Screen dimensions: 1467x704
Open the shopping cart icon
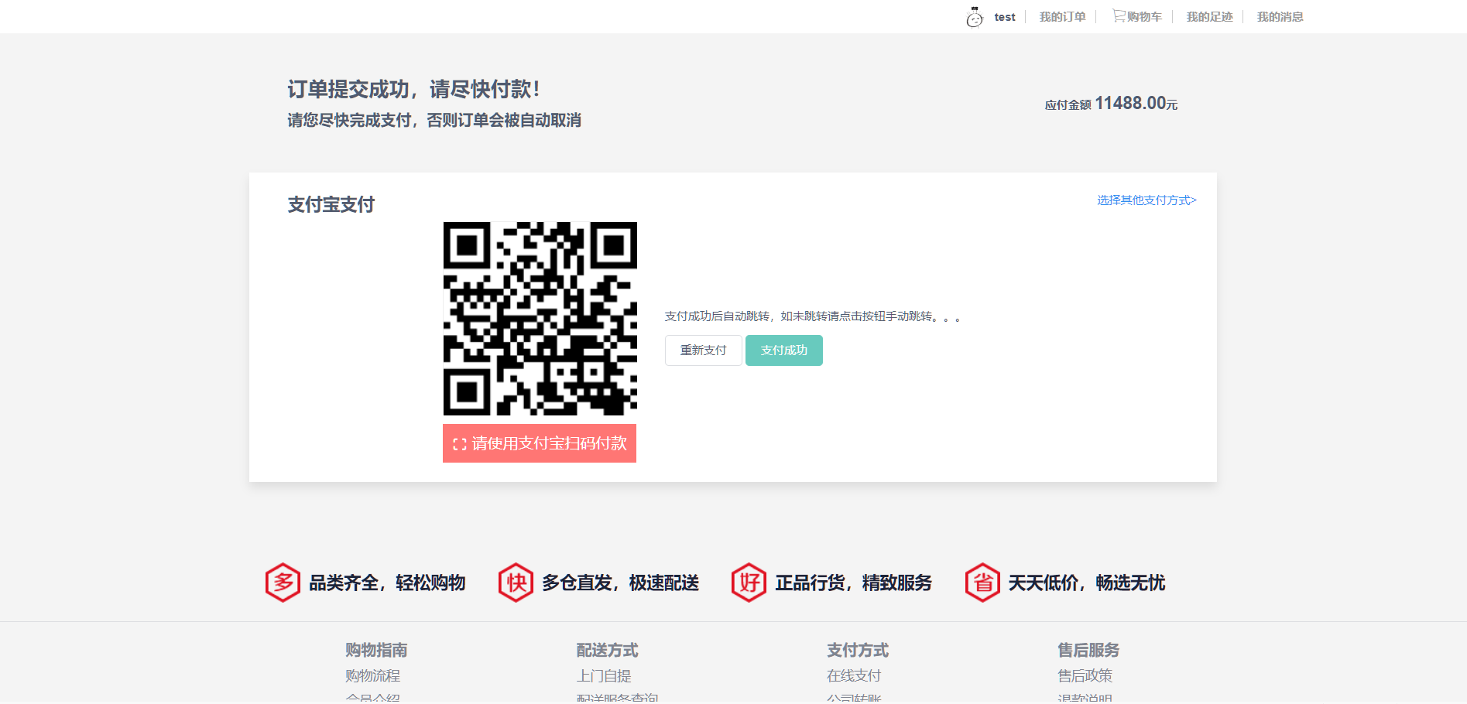pyautogui.click(x=1119, y=15)
